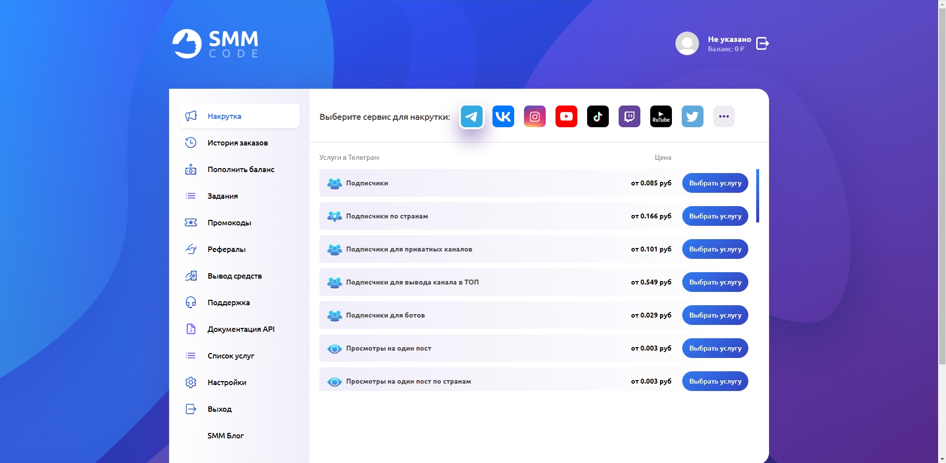Choose the TikTok service icon
Image resolution: width=946 pixels, height=463 pixels.
598,116
